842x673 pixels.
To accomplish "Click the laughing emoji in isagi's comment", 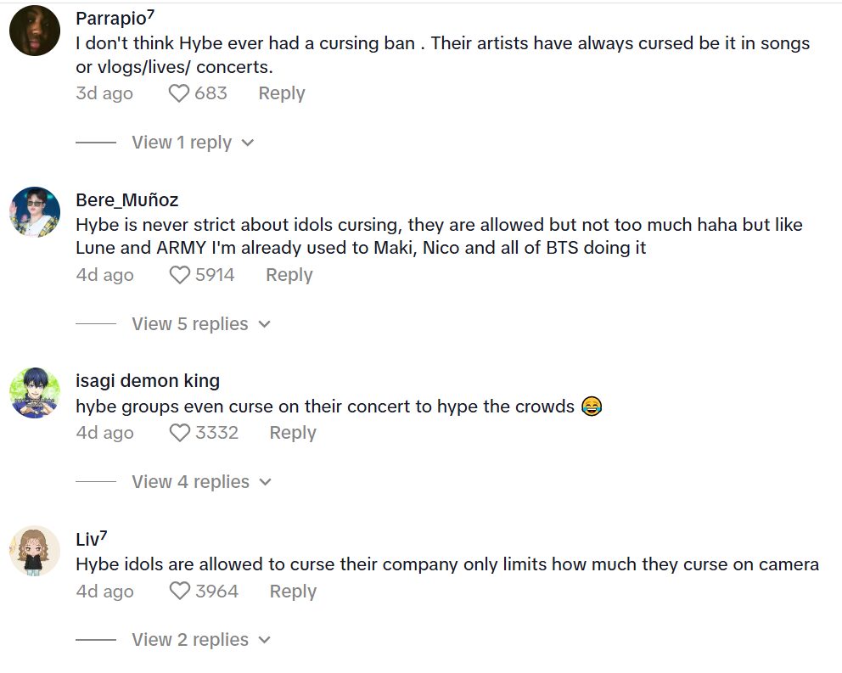I will [x=590, y=406].
